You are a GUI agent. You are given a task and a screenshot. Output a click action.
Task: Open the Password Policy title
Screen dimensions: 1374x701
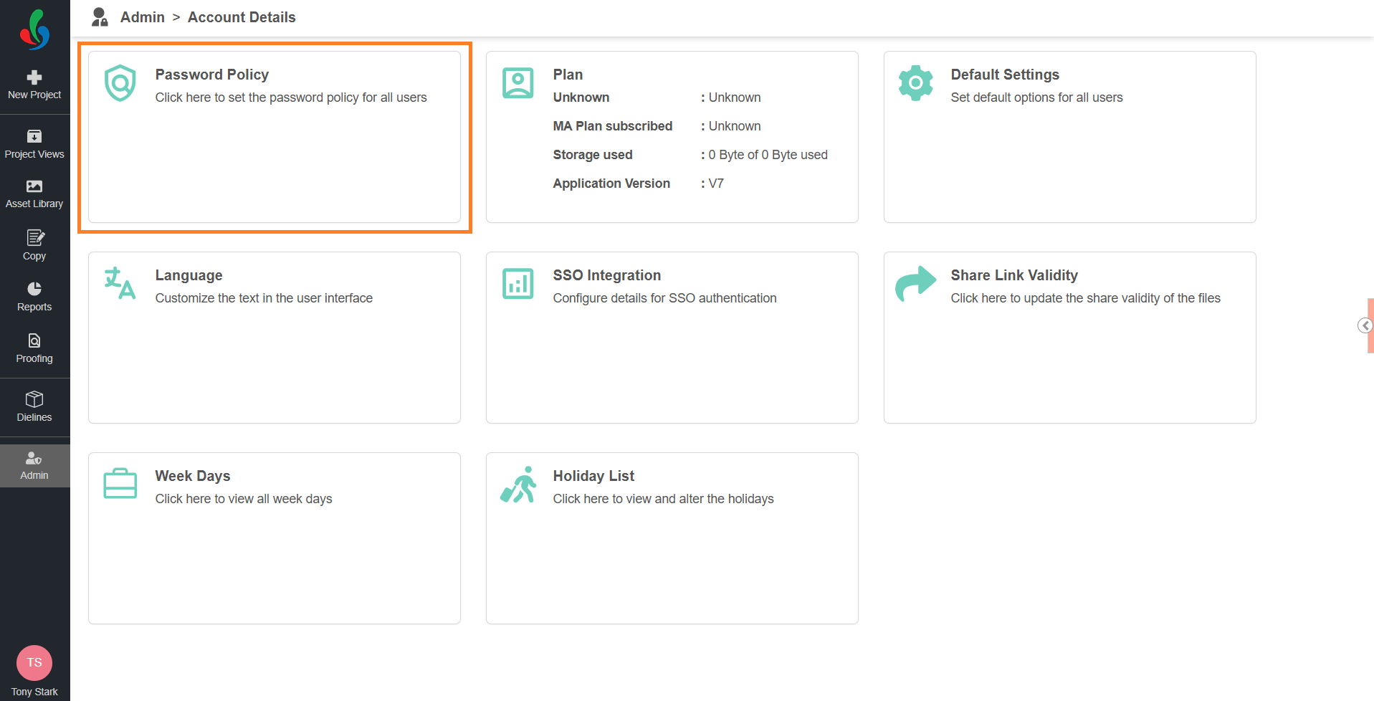(x=212, y=75)
